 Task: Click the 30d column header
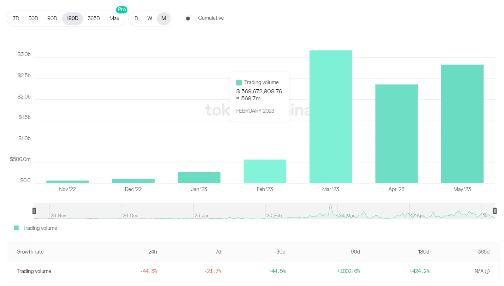coord(281,252)
